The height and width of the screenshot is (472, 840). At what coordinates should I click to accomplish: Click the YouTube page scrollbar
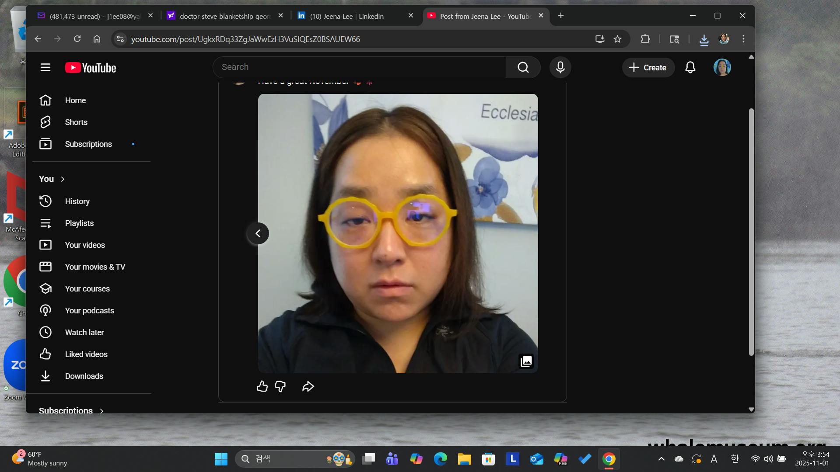coord(751,232)
